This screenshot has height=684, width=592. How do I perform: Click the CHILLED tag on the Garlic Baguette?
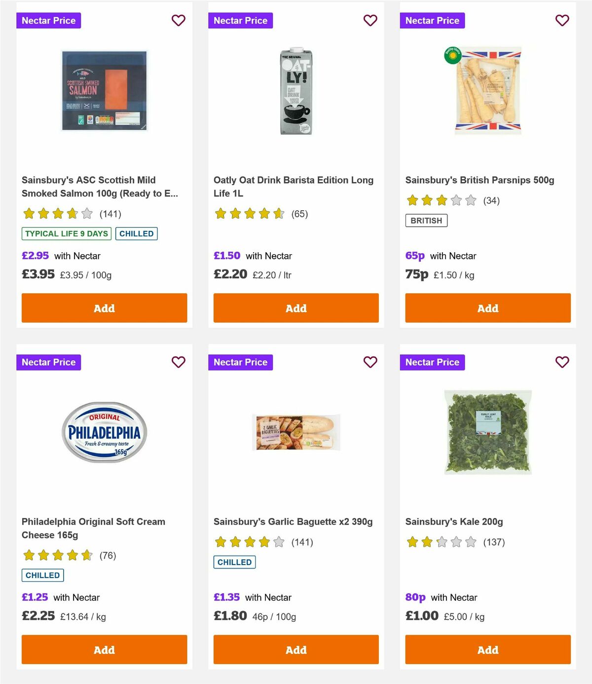pos(234,562)
